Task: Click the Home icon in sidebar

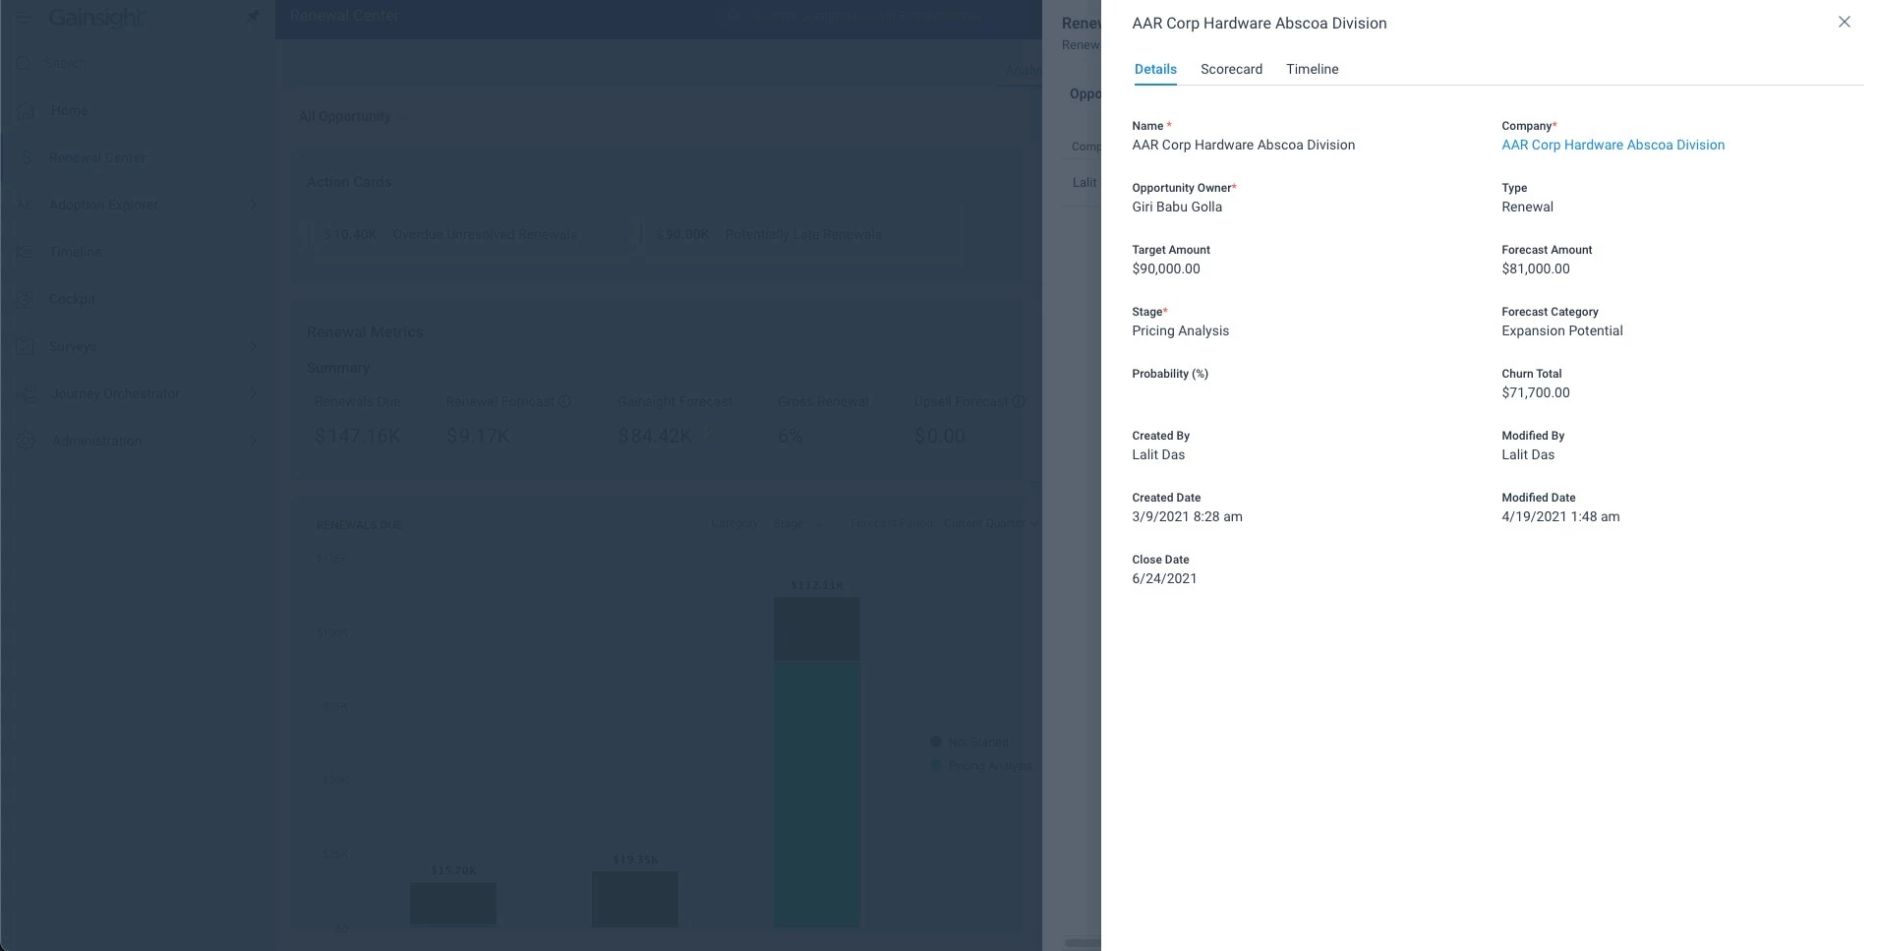Action: click(x=26, y=110)
